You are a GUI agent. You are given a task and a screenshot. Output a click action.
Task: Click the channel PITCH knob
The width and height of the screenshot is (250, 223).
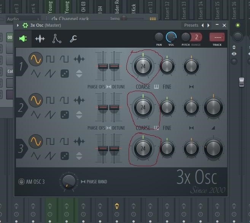coord(186,37)
